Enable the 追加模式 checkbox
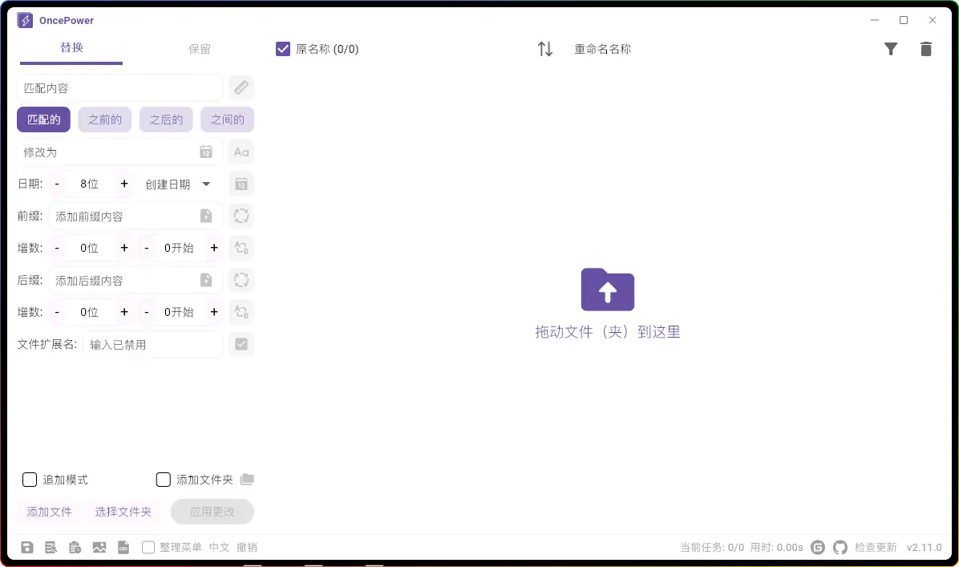 30,480
